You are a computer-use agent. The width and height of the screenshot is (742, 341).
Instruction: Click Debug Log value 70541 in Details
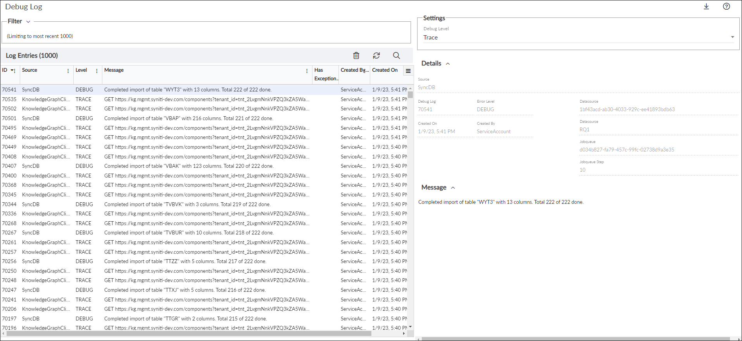tap(425, 109)
